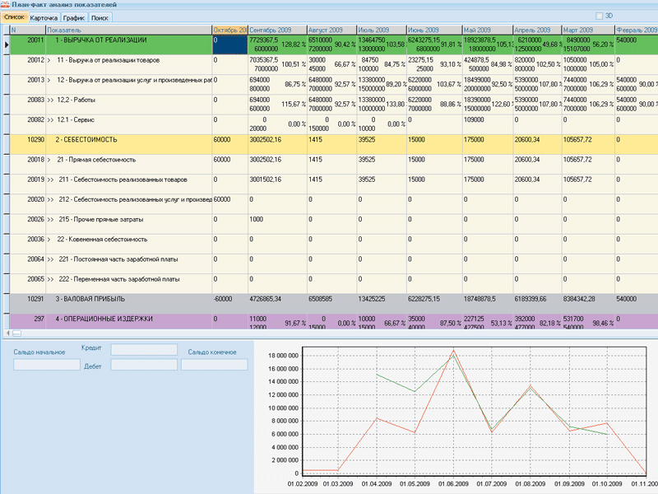Expand row 21 - Прямая себестоимость
The image size is (658, 494).
[49, 159]
